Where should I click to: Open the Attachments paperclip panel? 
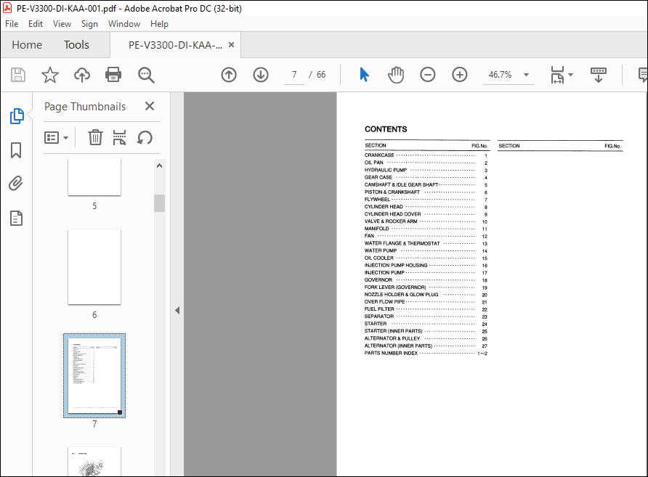pyautogui.click(x=16, y=184)
